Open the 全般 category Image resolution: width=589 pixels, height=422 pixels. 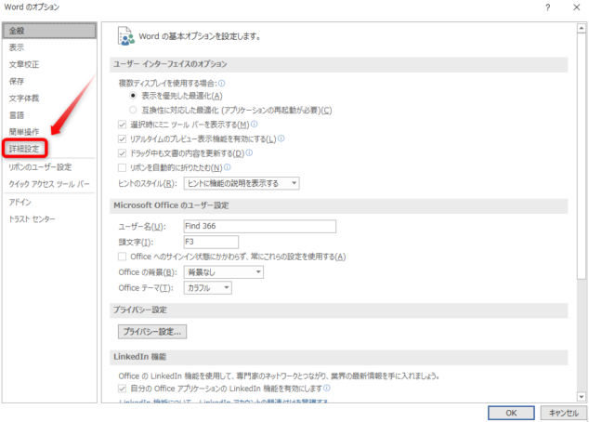point(49,31)
